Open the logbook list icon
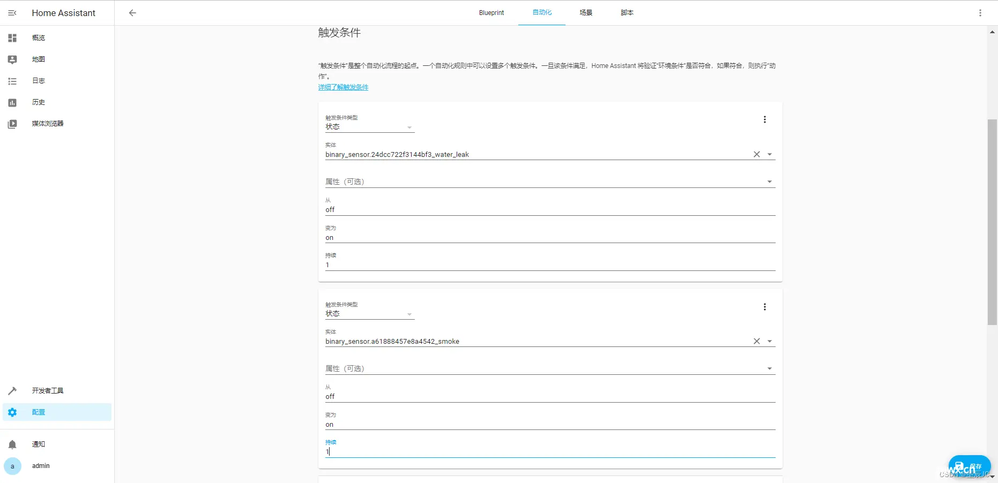Image resolution: width=998 pixels, height=483 pixels. [12, 81]
